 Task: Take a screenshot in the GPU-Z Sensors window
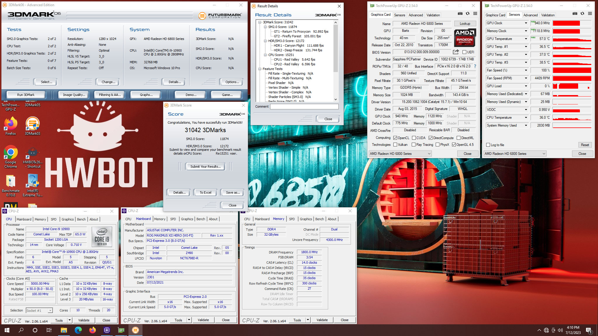point(575,14)
